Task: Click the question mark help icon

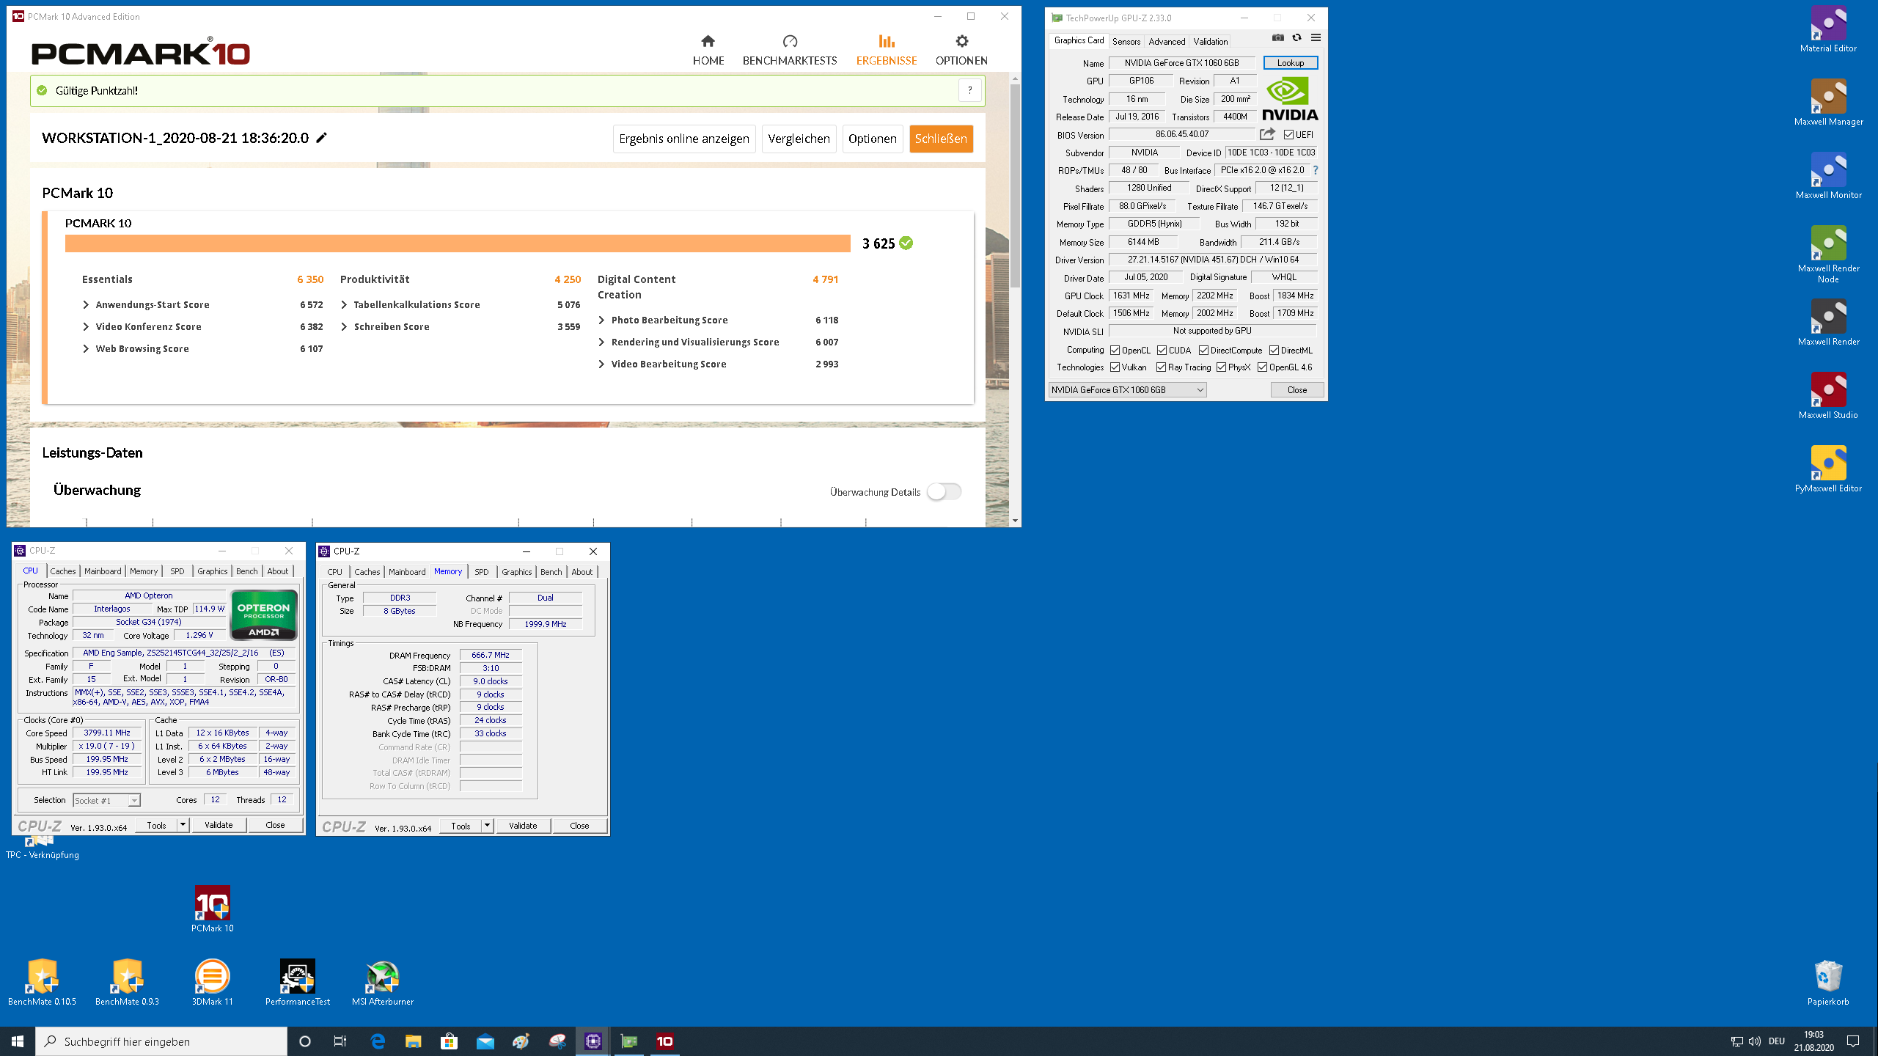Action: tap(969, 90)
